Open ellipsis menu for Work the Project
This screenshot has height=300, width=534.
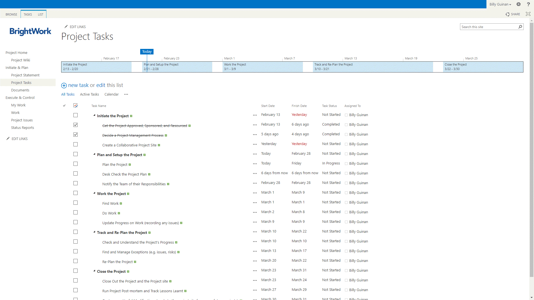click(x=255, y=193)
